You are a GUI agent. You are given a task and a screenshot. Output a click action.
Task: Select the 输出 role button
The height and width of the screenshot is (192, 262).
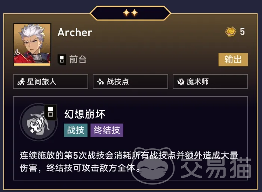click(233, 60)
